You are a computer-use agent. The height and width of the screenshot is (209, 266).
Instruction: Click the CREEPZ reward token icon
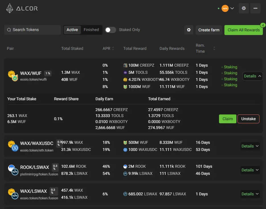pyautogui.click(x=125, y=65)
